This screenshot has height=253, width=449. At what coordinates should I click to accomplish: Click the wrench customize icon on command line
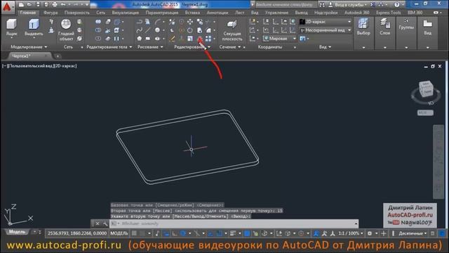(105, 223)
